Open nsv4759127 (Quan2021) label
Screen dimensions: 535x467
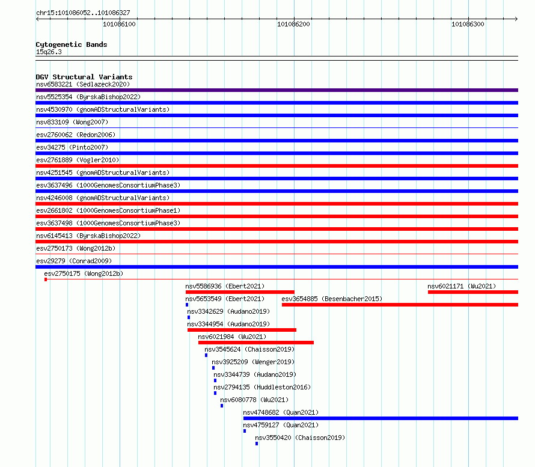tap(281, 425)
